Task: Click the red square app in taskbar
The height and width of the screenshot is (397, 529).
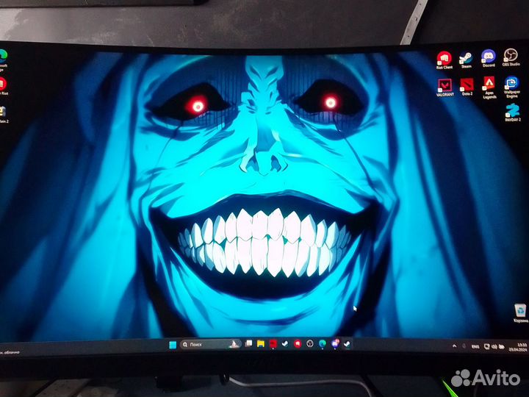Action: click(273, 343)
